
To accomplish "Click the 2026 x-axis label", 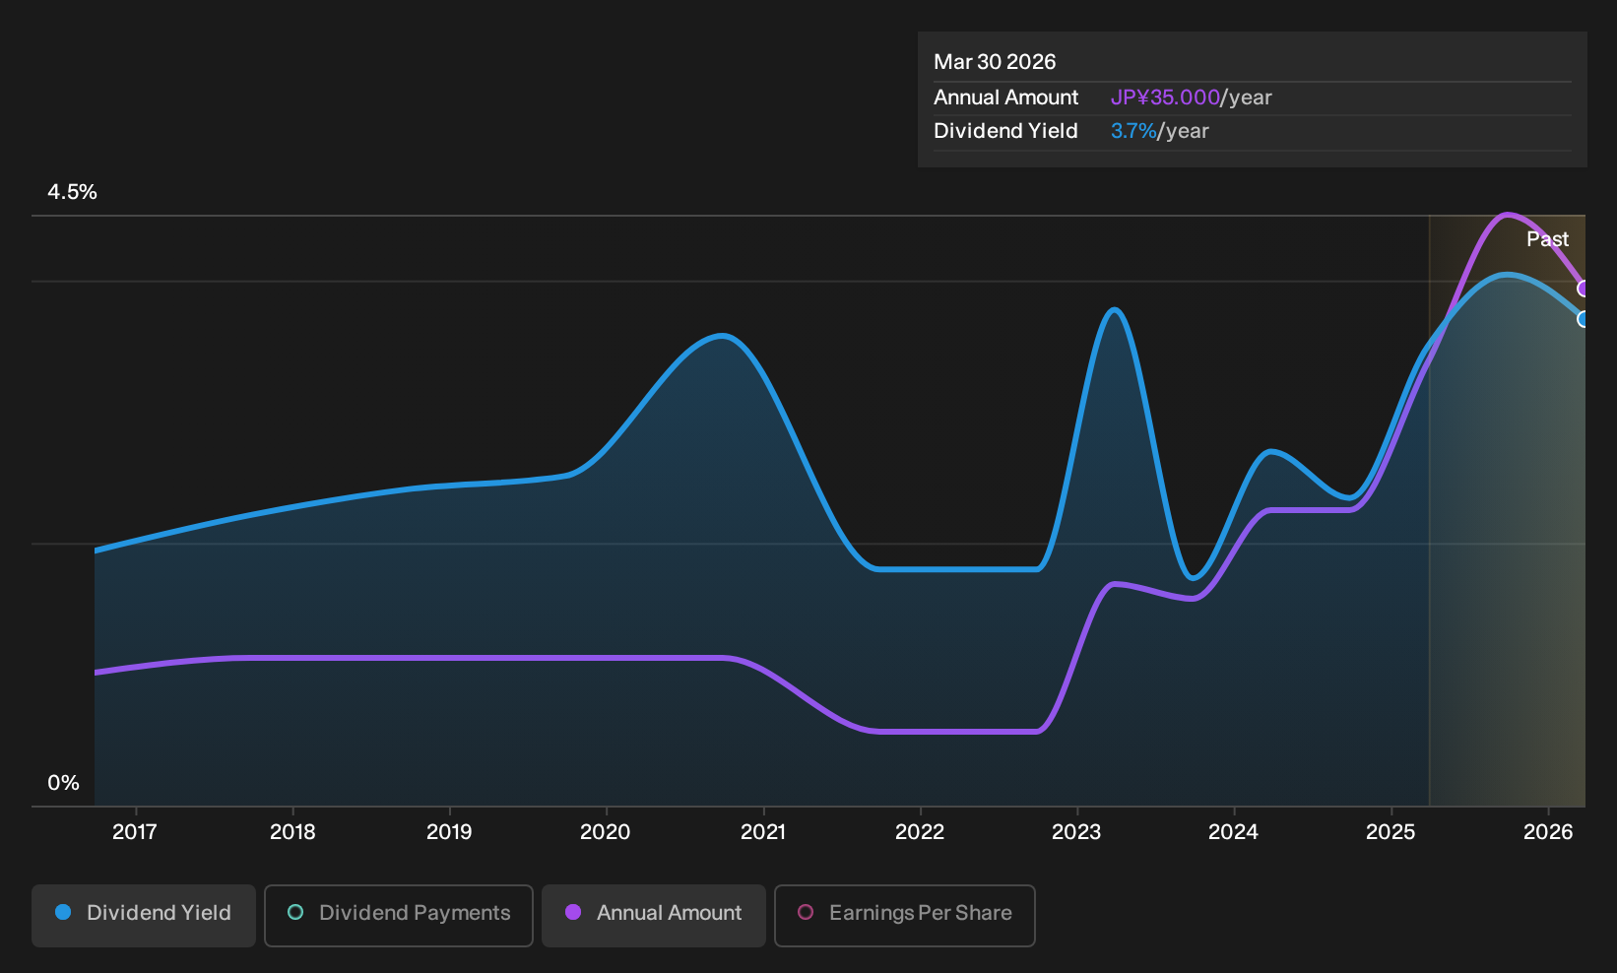I will tap(1548, 832).
